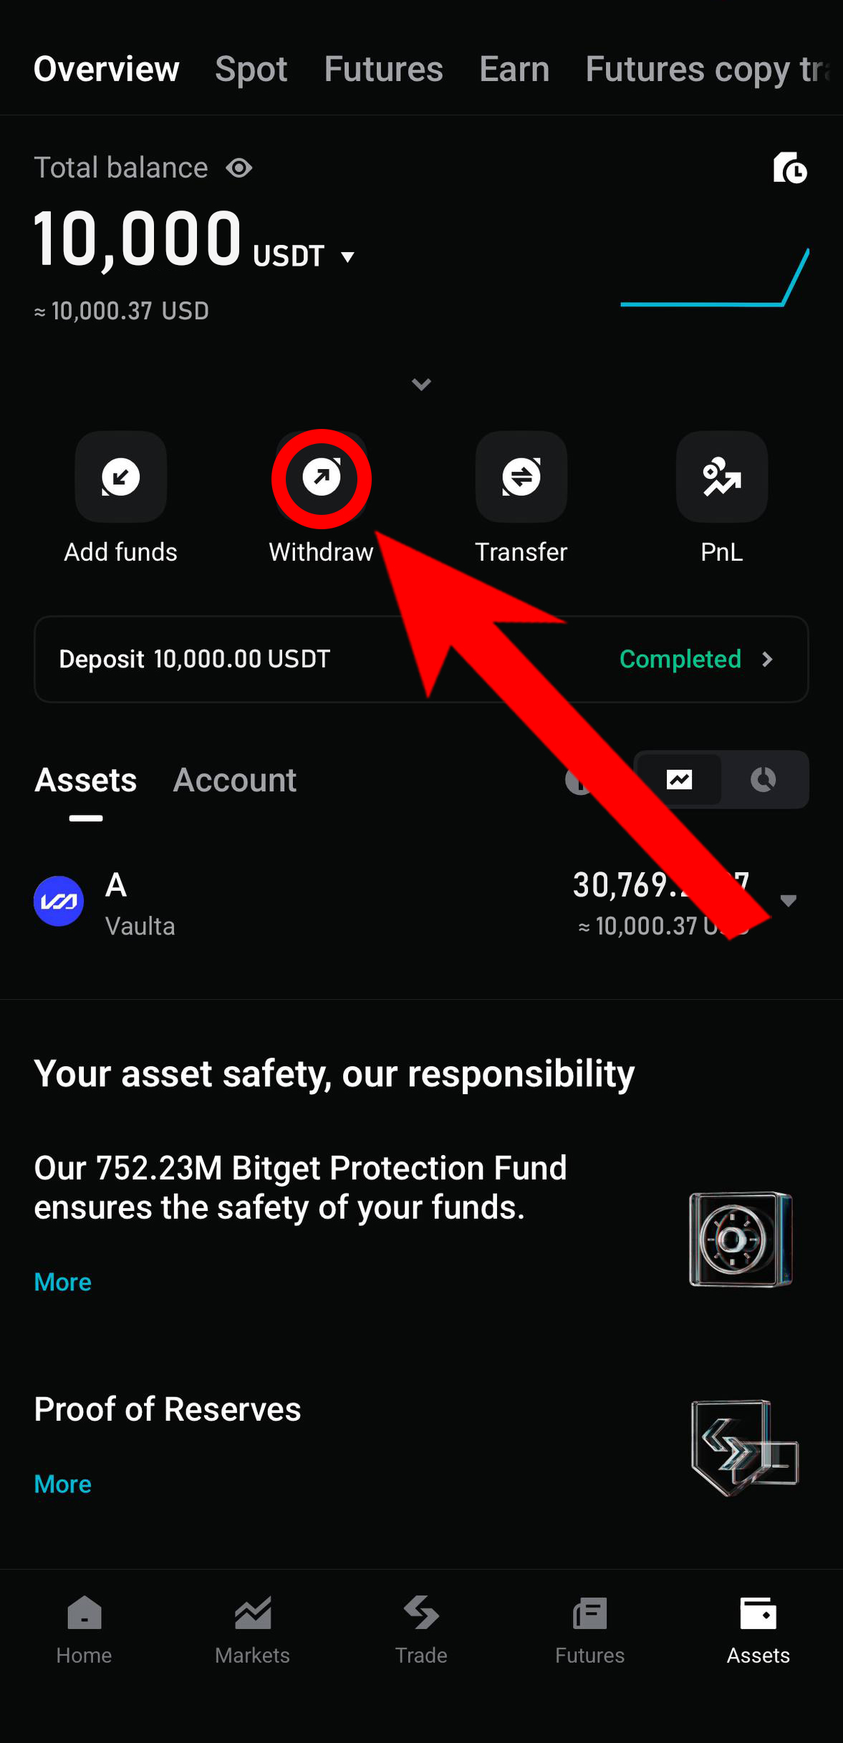Tap the Add funds icon
The image size is (843, 1743).
(x=120, y=477)
